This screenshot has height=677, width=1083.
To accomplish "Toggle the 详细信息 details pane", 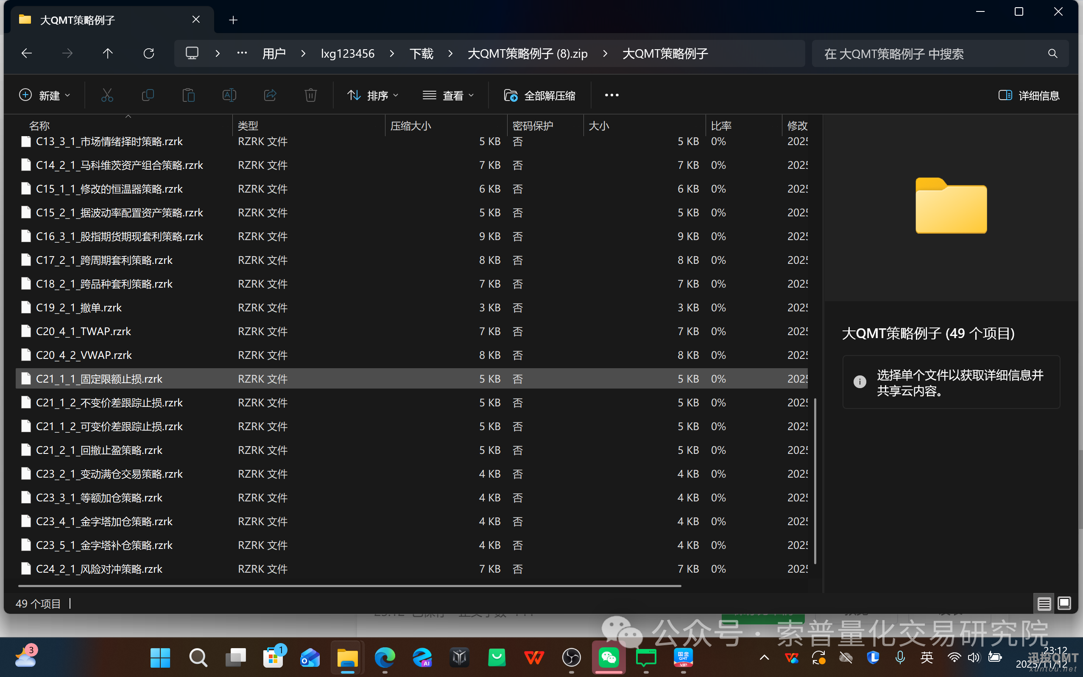I will point(1029,95).
